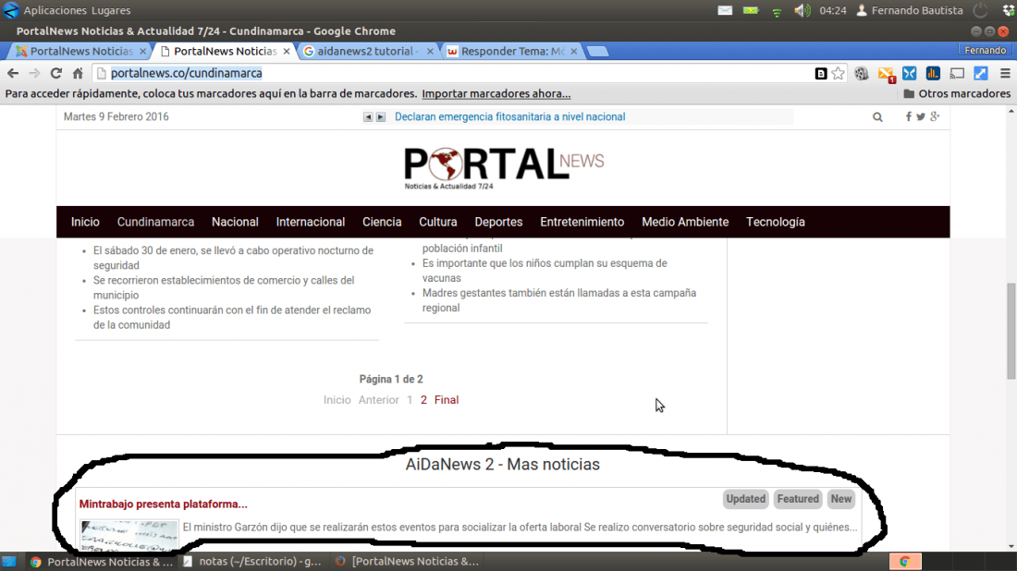This screenshot has width=1017, height=571.
Task: Open Tecnología section
Action: tap(776, 222)
